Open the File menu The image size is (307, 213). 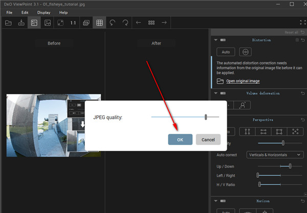click(9, 12)
